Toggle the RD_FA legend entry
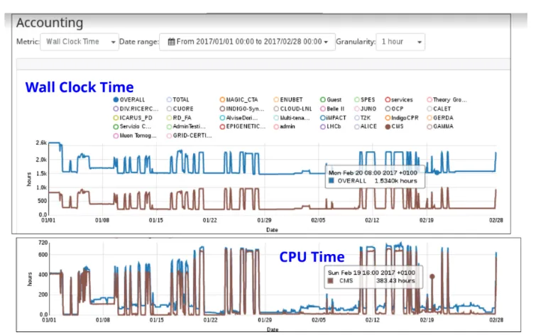This screenshot has width=548, height=335. 179,118
